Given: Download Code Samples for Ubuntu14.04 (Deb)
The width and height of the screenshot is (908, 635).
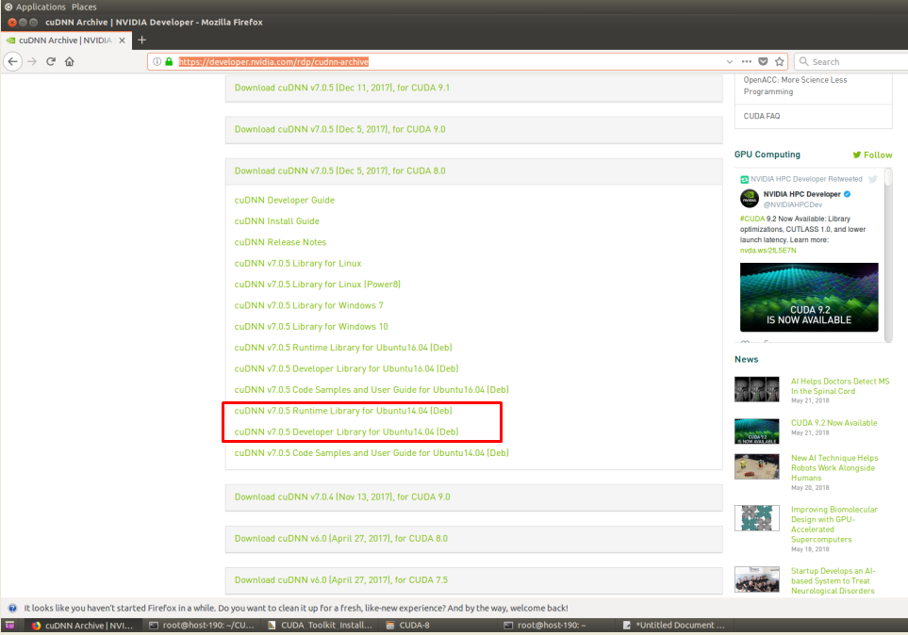Looking at the screenshot, I should (371, 453).
